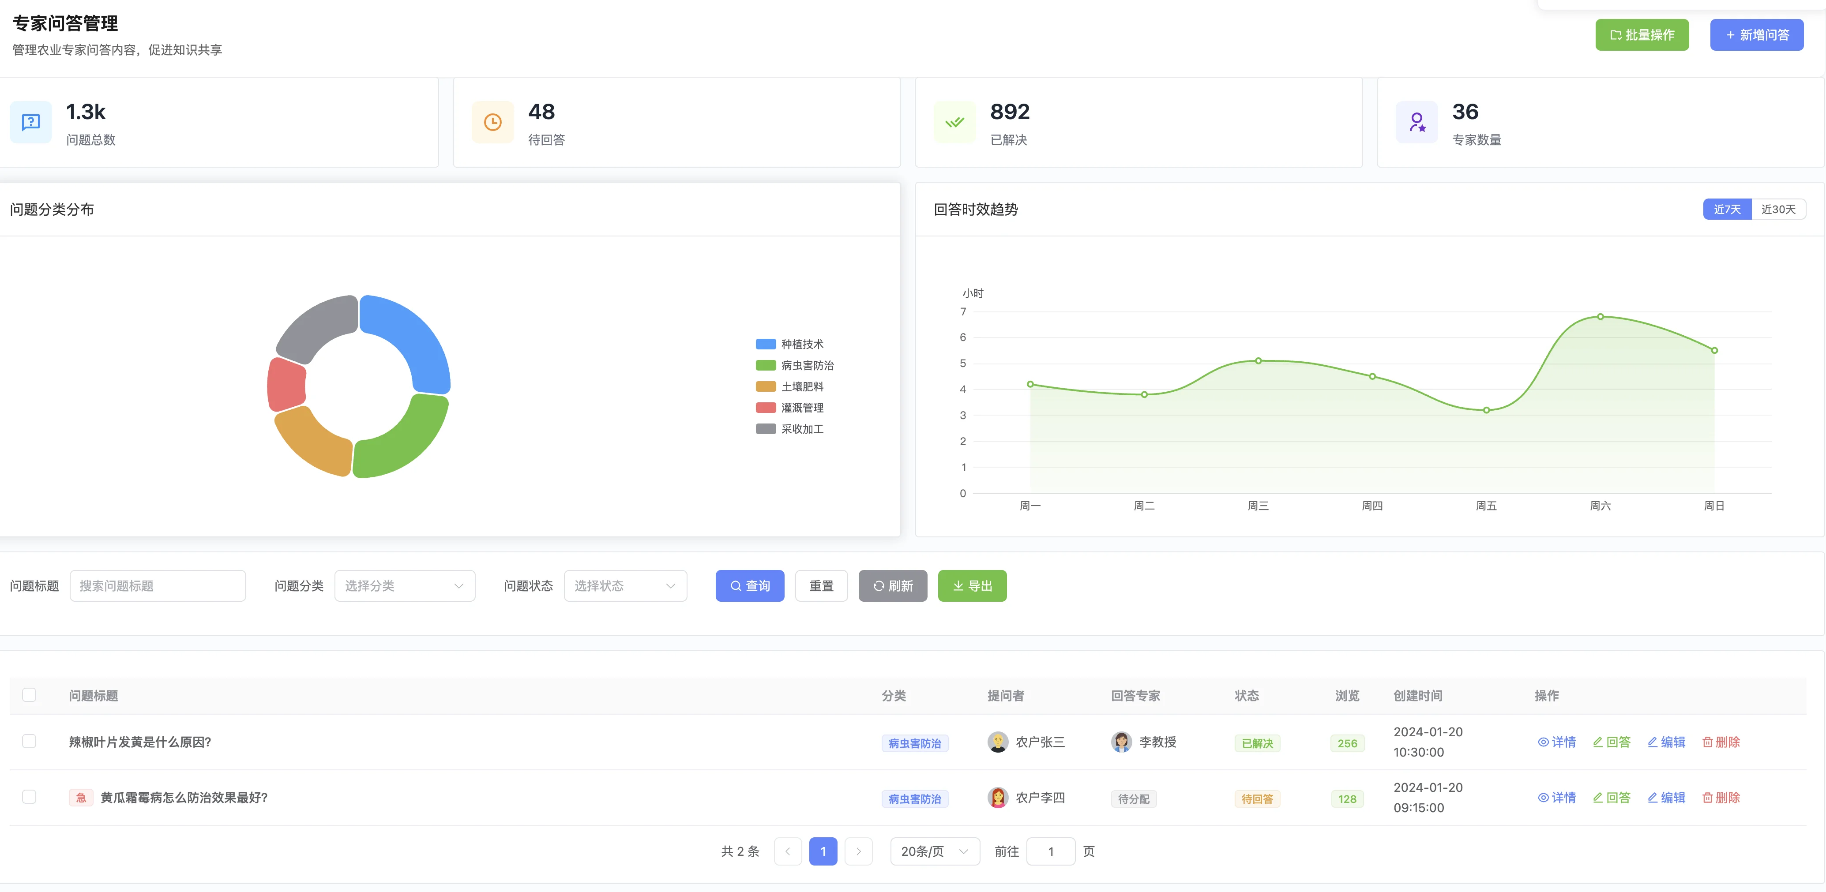Click the urgent 急 badge icon
The height and width of the screenshot is (892, 1826).
[81, 797]
